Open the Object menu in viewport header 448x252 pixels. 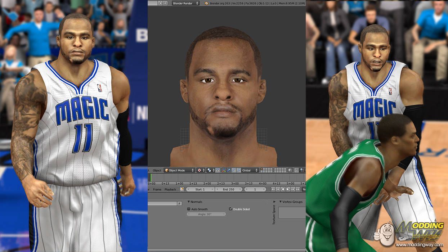click(157, 170)
